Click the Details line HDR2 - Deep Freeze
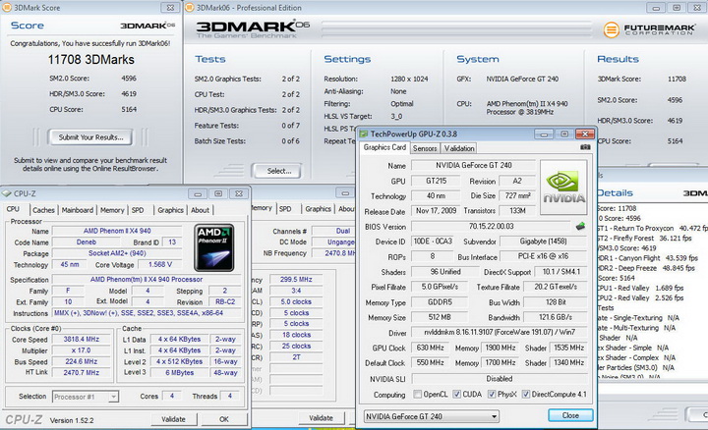Image resolution: width=708 pixels, height=430 pixels. [x=646, y=268]
